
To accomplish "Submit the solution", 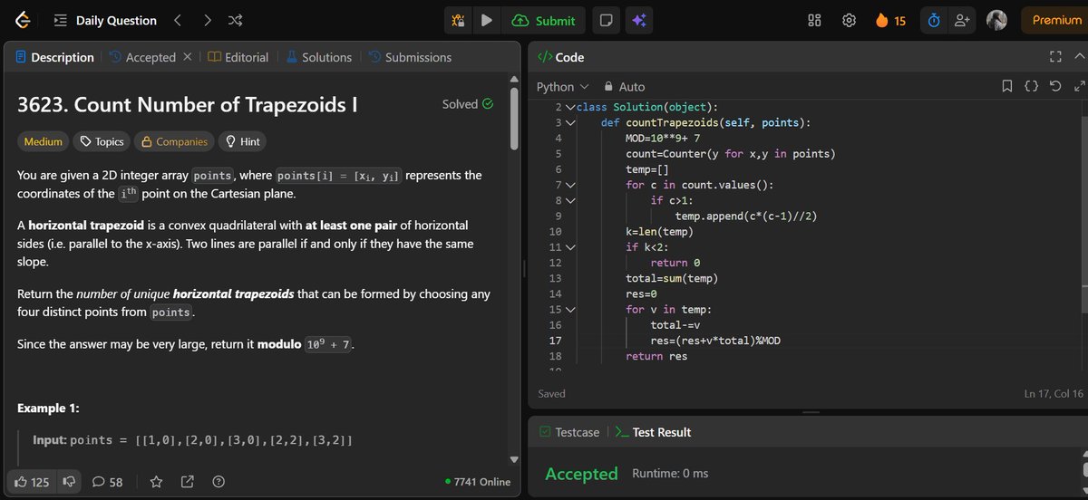I will click(543, 20).
